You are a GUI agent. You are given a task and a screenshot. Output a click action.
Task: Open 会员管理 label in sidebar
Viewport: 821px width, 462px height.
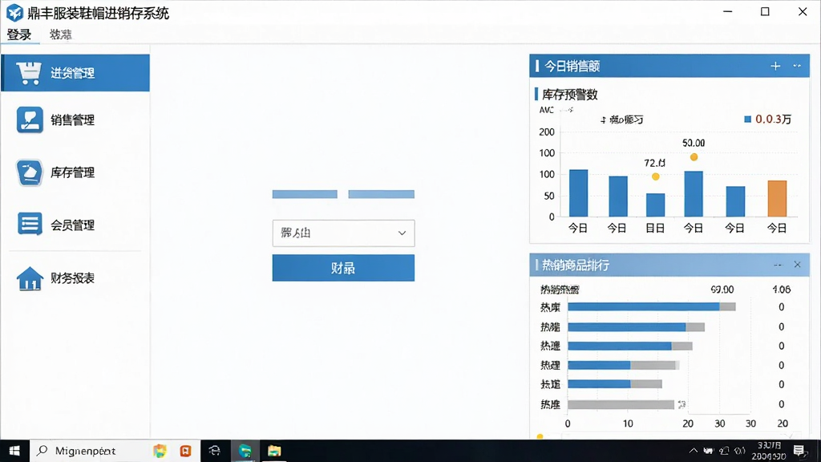click(72, 225)
